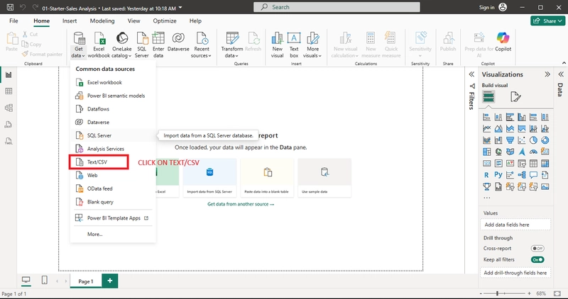Choose OData feed from the list
This screenshot has width=568, height=299.
pos(113,188)
